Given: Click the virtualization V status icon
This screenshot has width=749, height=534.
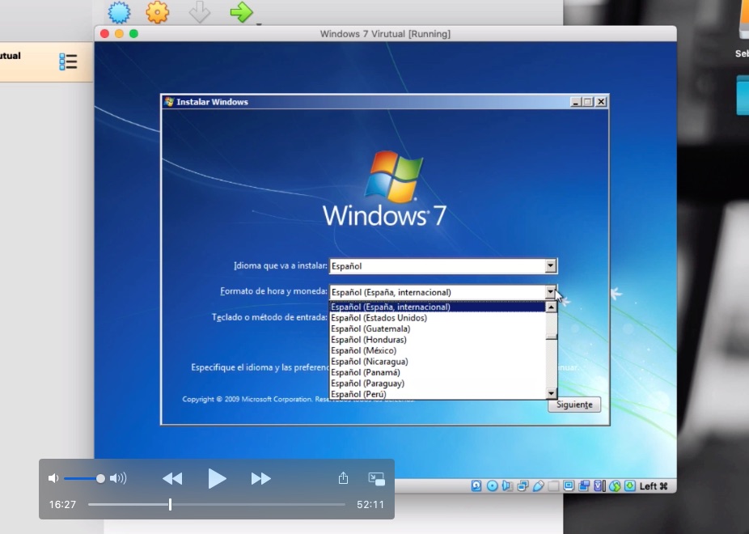Looking at the screenshot, I should [x=599, y=485].
